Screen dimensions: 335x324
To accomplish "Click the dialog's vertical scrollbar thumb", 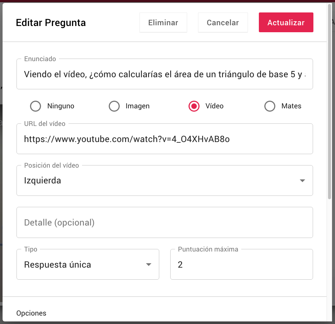I will 330,102.
